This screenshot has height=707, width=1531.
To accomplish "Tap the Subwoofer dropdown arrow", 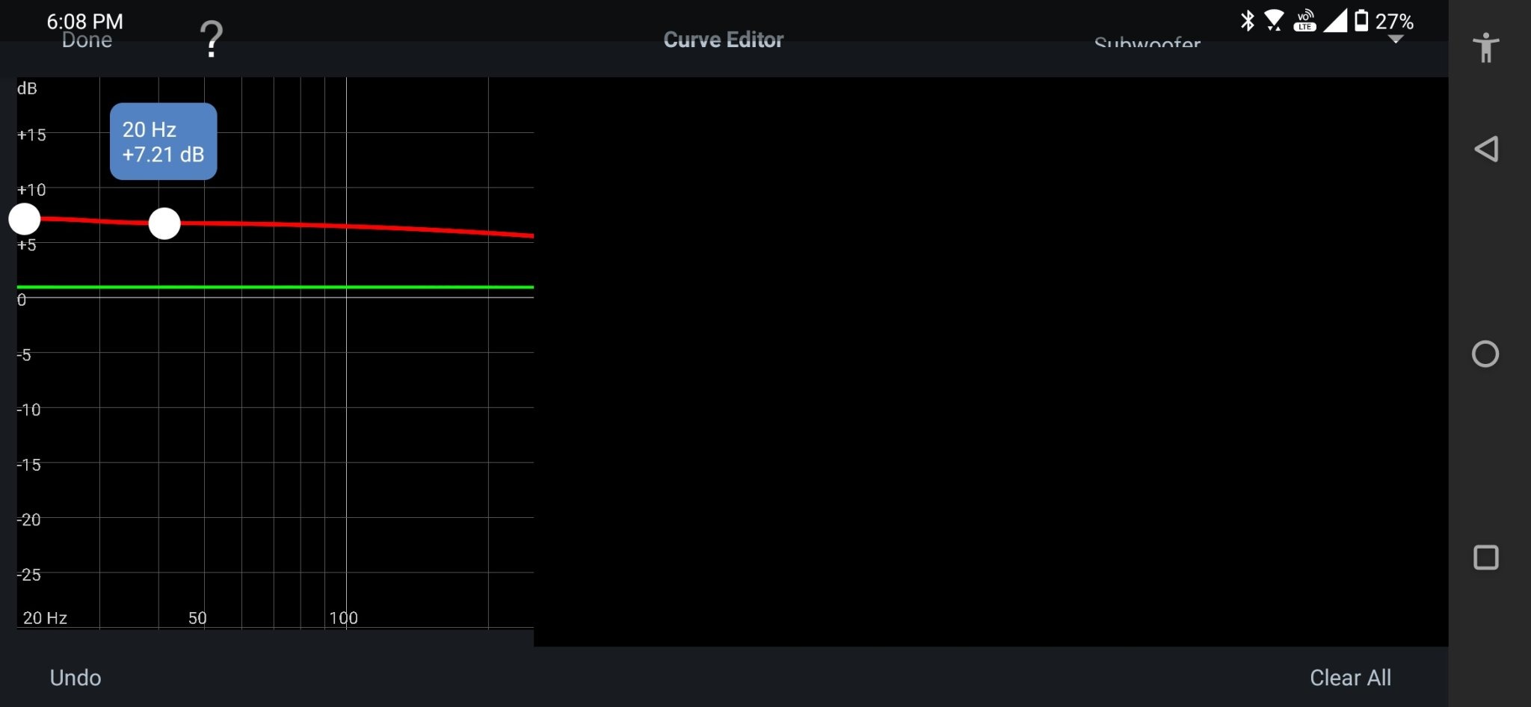I will pyautogui.click(x=1396, y=40).
